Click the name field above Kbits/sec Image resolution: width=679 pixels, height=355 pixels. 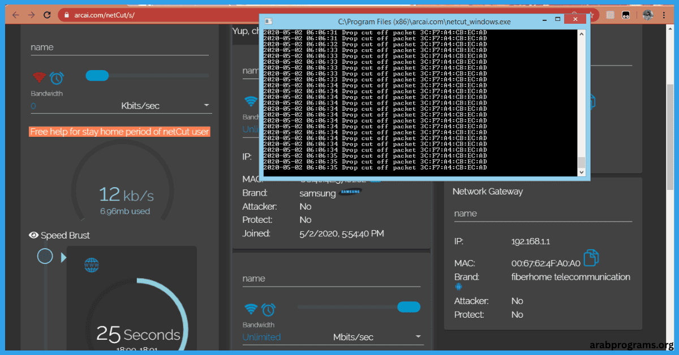[x=119, y=47]
